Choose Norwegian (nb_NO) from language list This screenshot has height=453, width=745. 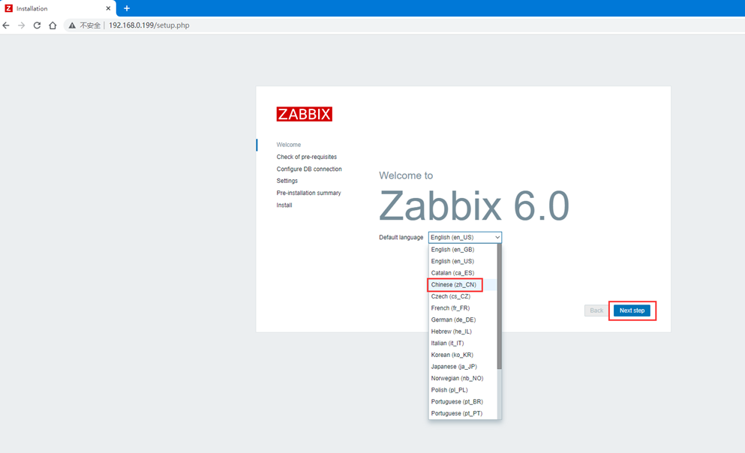[x=462, y=379]
